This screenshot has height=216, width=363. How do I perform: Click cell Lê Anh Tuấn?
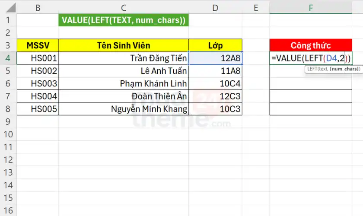(x=124, y=70)
